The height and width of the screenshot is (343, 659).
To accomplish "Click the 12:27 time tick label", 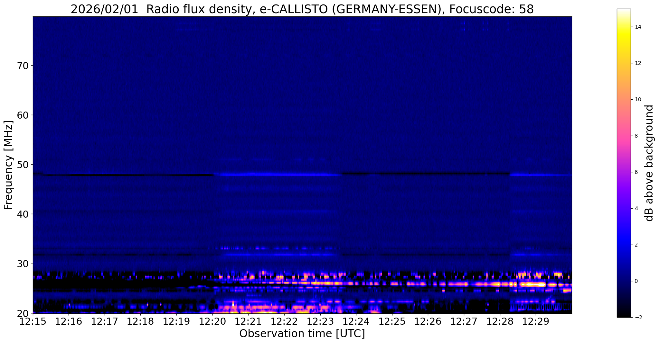I will (x=464, y=321).
